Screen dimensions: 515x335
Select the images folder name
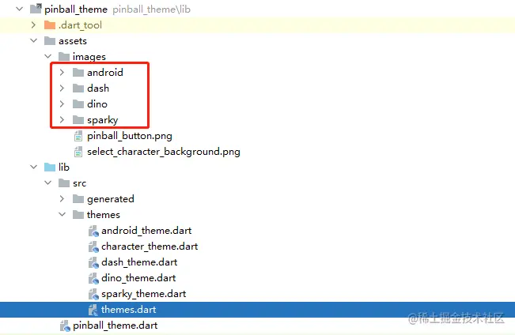(x=89, y=57)
